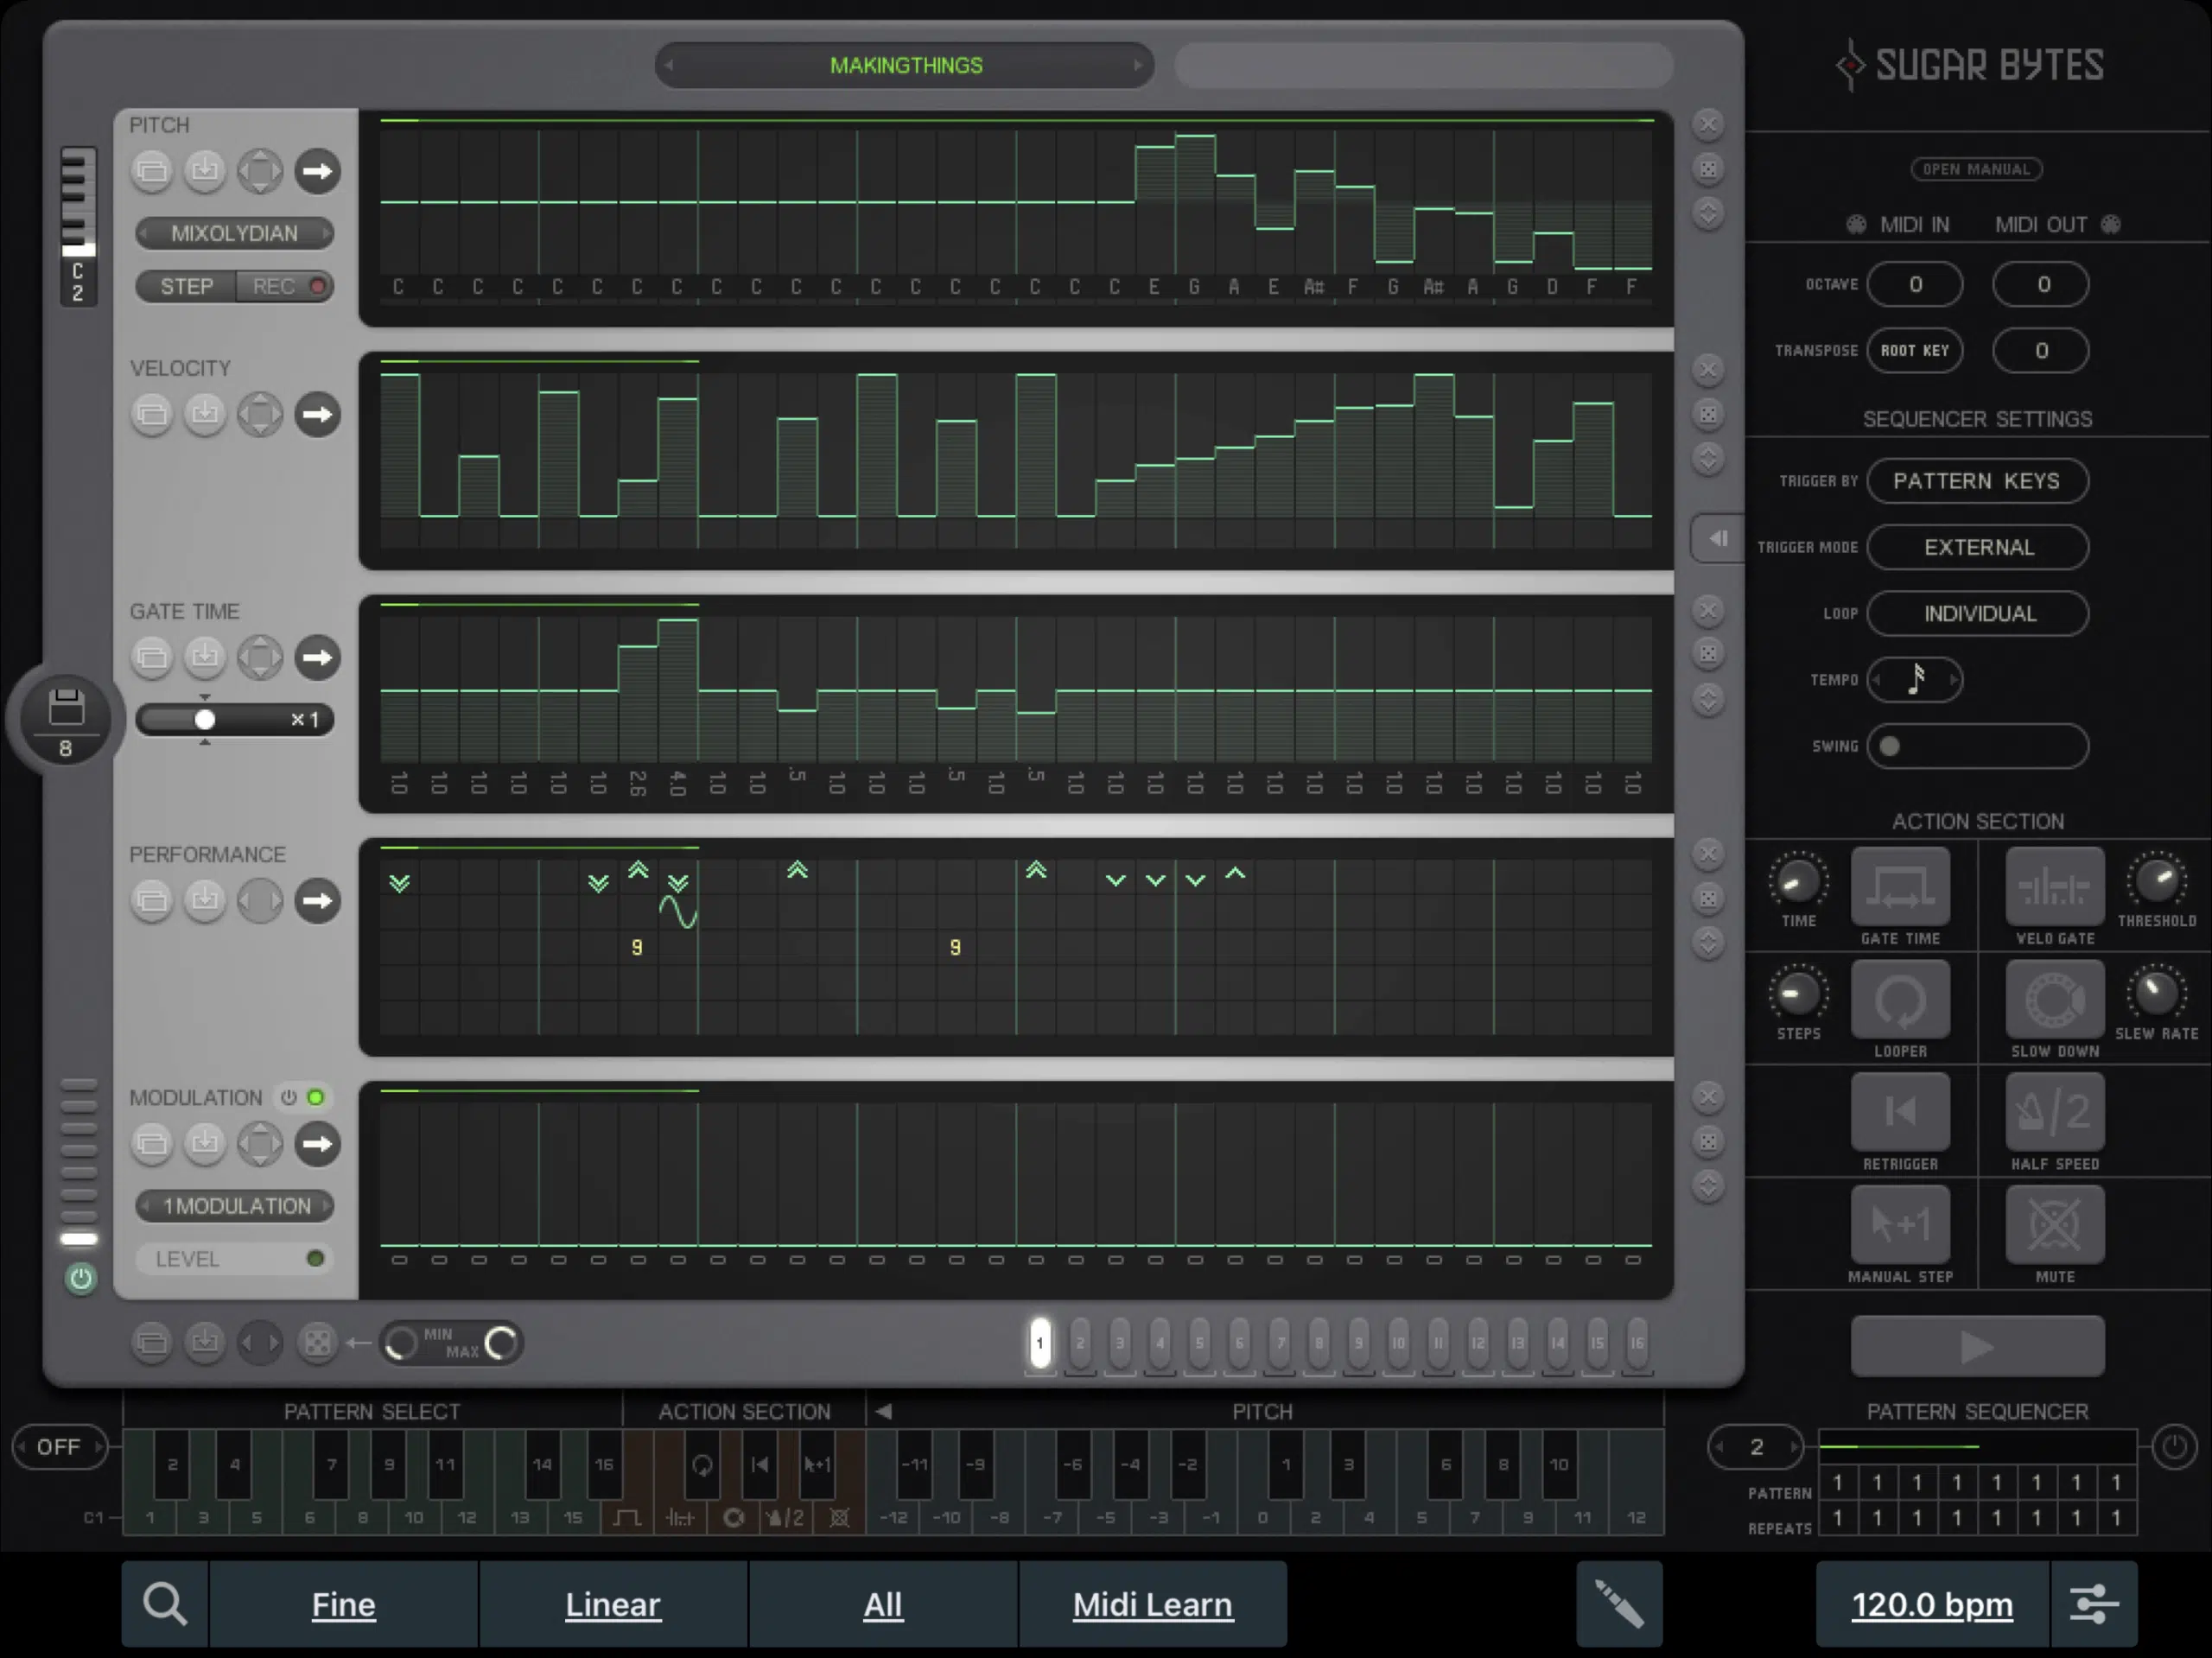Select pattern slot 1

tap(1040, 1343)
